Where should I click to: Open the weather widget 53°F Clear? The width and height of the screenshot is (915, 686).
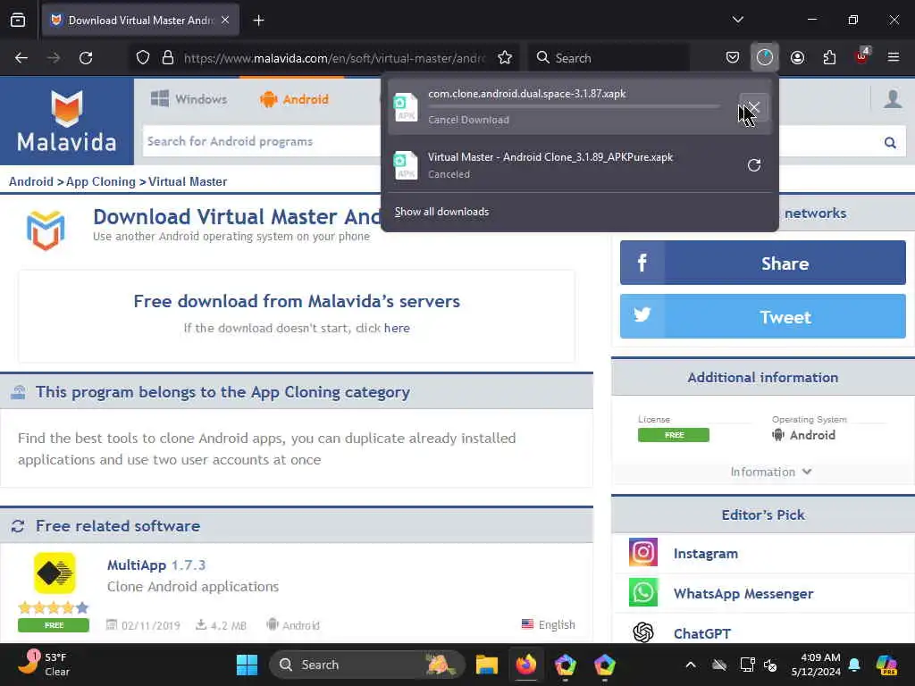pyautogui.click(x=44, y=665)
